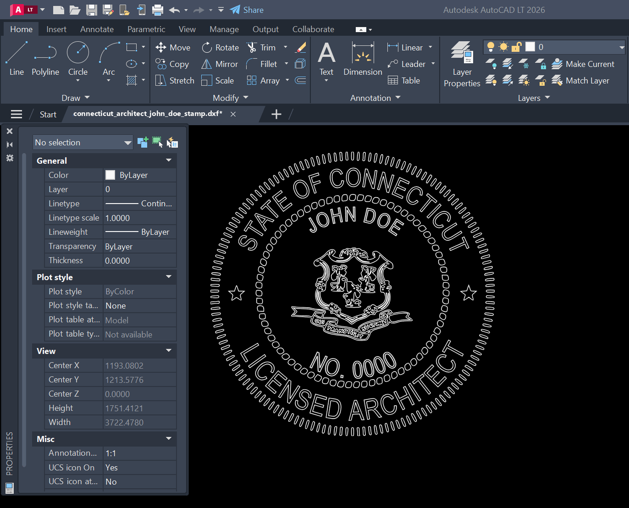Switch to the Insert ribbon tab
Image resolution: width=629 pixels, height=508 pixels.
[x=56, y=29]
